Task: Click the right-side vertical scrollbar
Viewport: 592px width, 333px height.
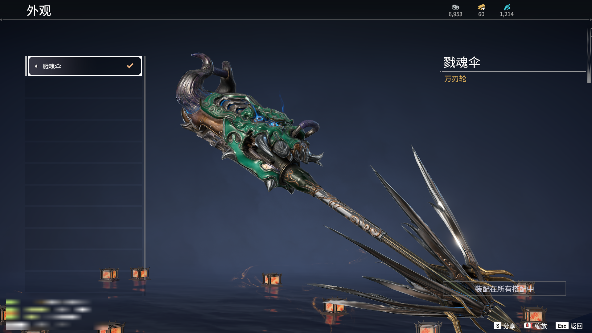Action: pos(589,56)
